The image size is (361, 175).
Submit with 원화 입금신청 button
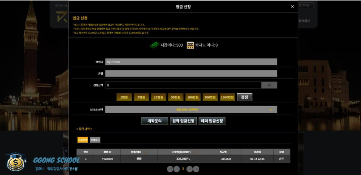point(183,121)
